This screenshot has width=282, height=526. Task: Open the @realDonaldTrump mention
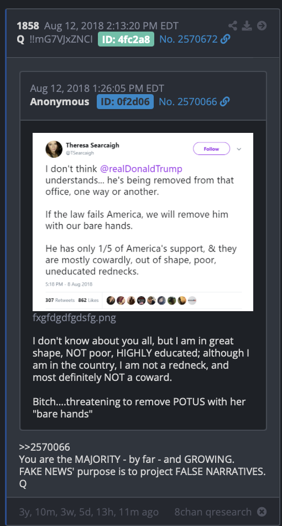[x=141, y=169]
